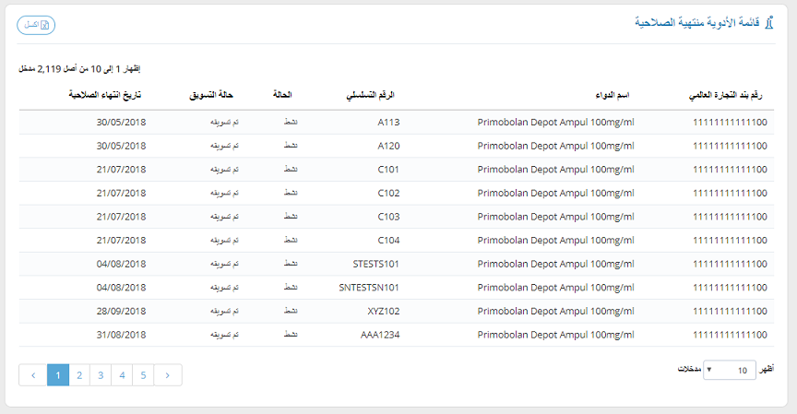Open page 5 of the table
This screenshot has width=797, height=414.
pyautogui.click(x=143, y=375)
